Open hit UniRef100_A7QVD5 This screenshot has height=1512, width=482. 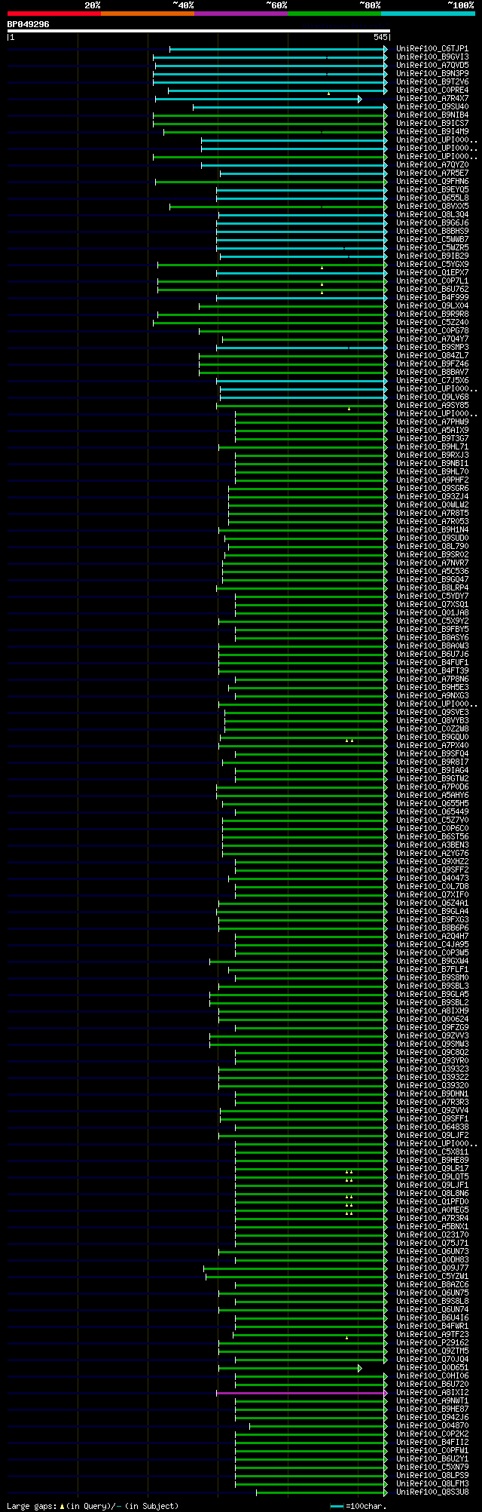[432, 66]
